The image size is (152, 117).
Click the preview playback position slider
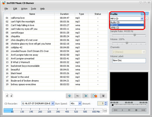pos(112,105)
